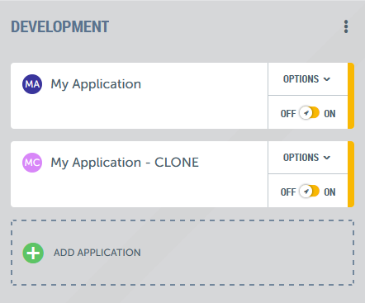Click the yellow status bar on CLONE card
Viewport: 365px width, 303px height.
(351, 174)
